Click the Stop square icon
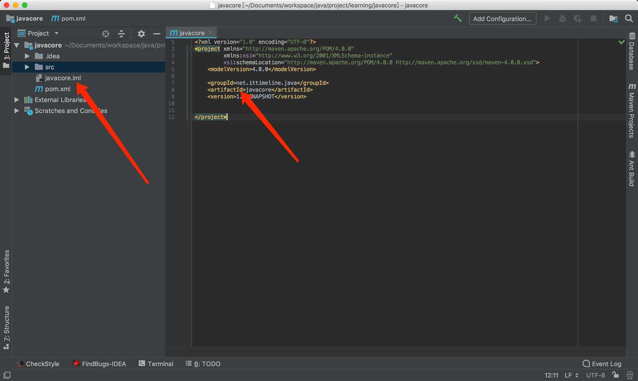 coord(593,19)
